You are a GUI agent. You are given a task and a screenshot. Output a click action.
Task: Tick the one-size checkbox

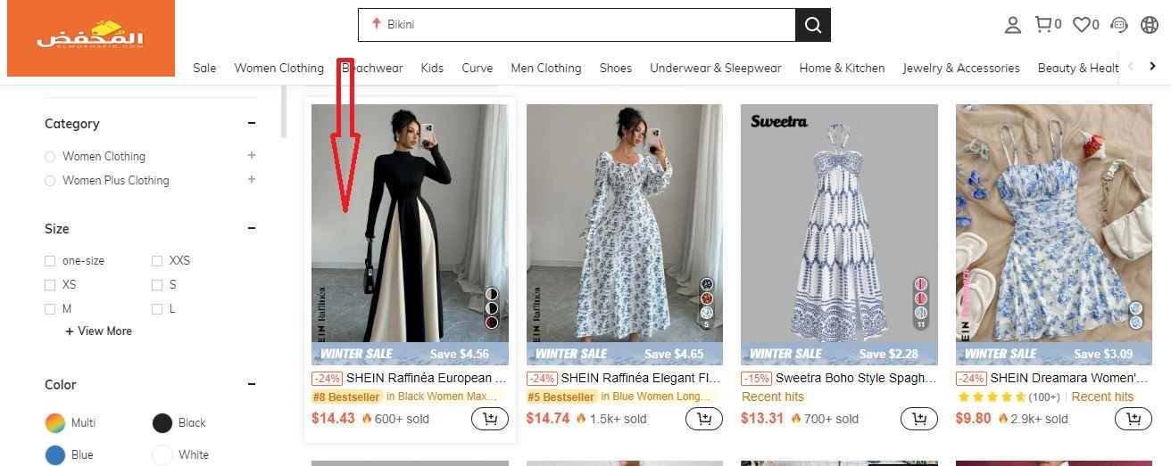(x=50, y=261)
